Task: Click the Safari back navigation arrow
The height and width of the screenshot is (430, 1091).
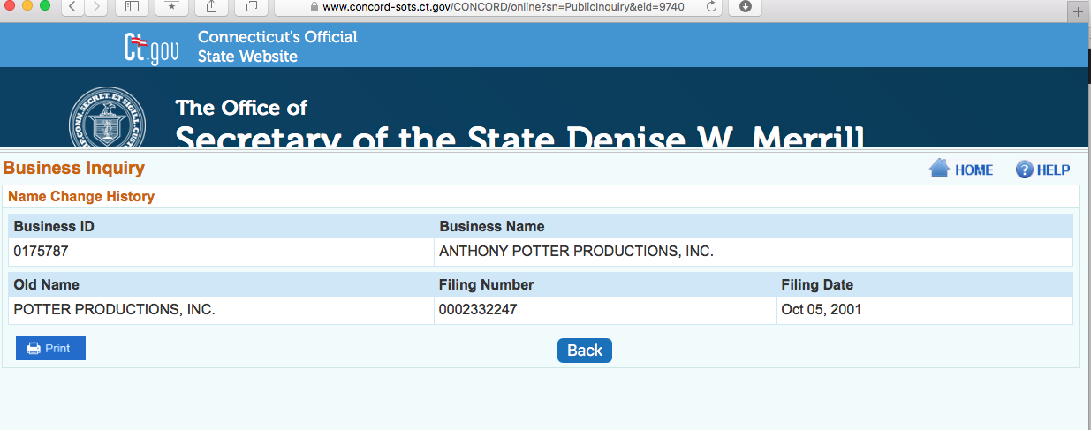Action: [72, 7]
